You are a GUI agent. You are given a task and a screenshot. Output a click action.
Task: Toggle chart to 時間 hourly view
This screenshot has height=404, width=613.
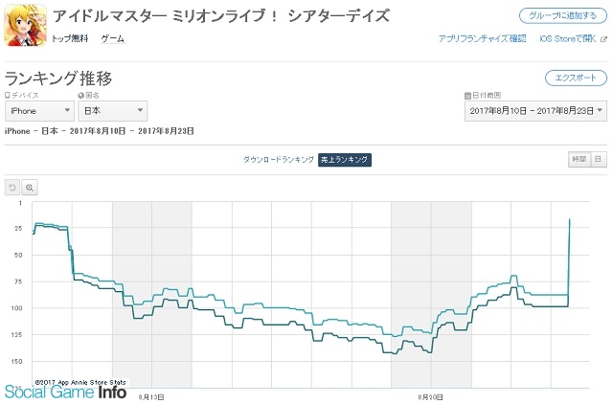click(579, 160)
